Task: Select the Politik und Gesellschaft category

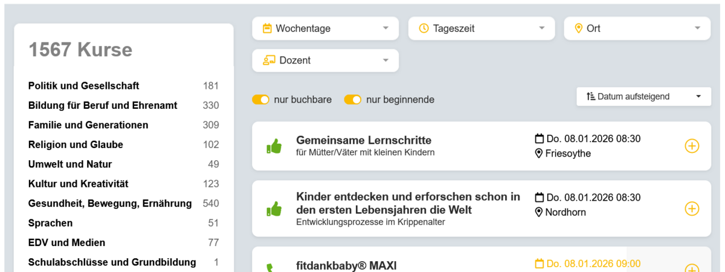Action: point(83,86)
